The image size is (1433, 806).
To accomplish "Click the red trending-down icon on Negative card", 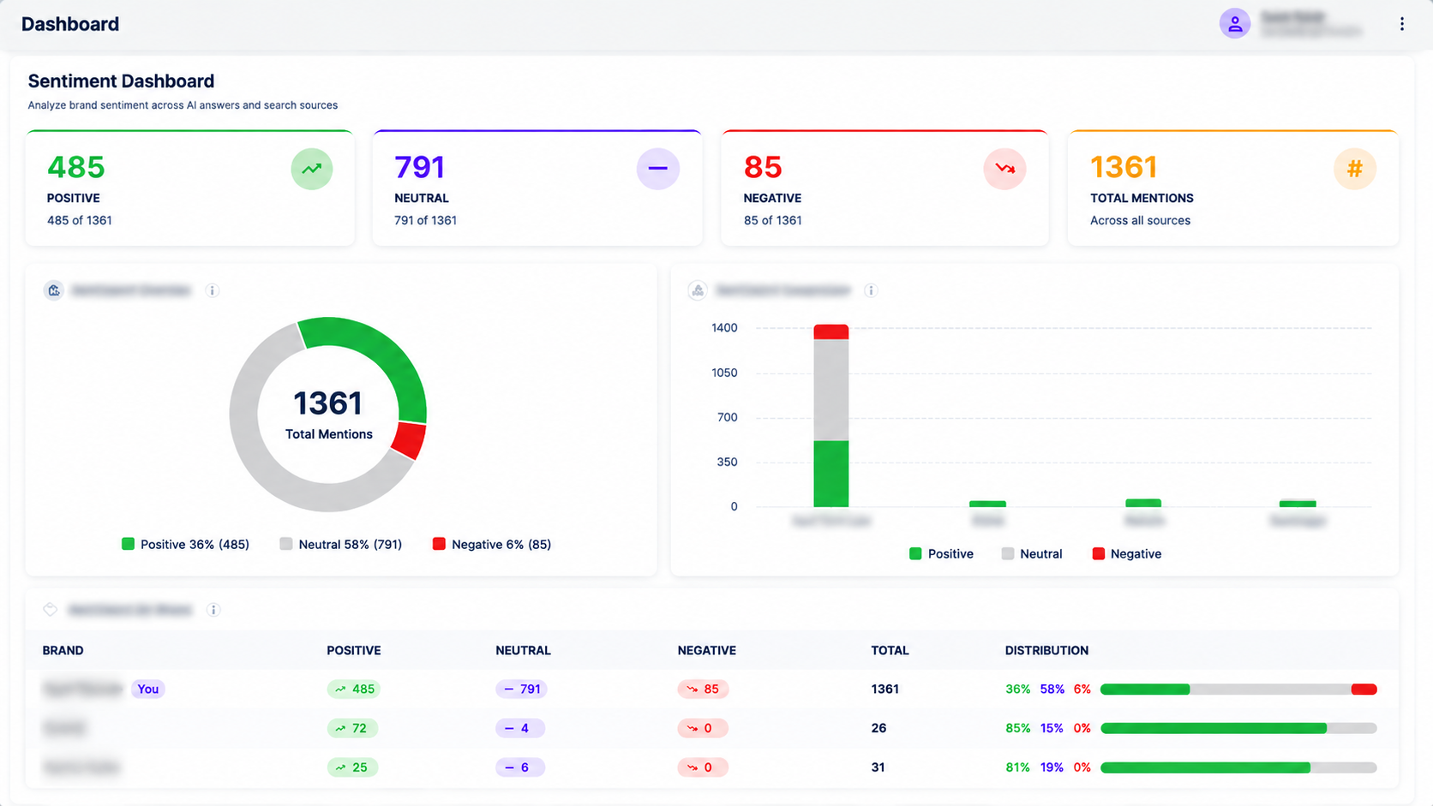I will (x=1005, y=169).
